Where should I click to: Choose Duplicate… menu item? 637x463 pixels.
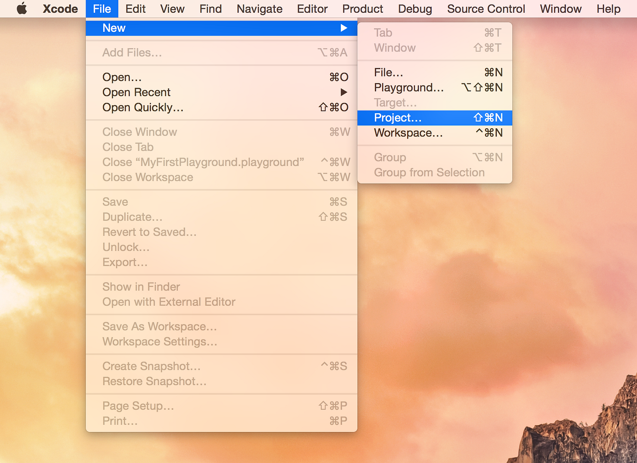222,217
